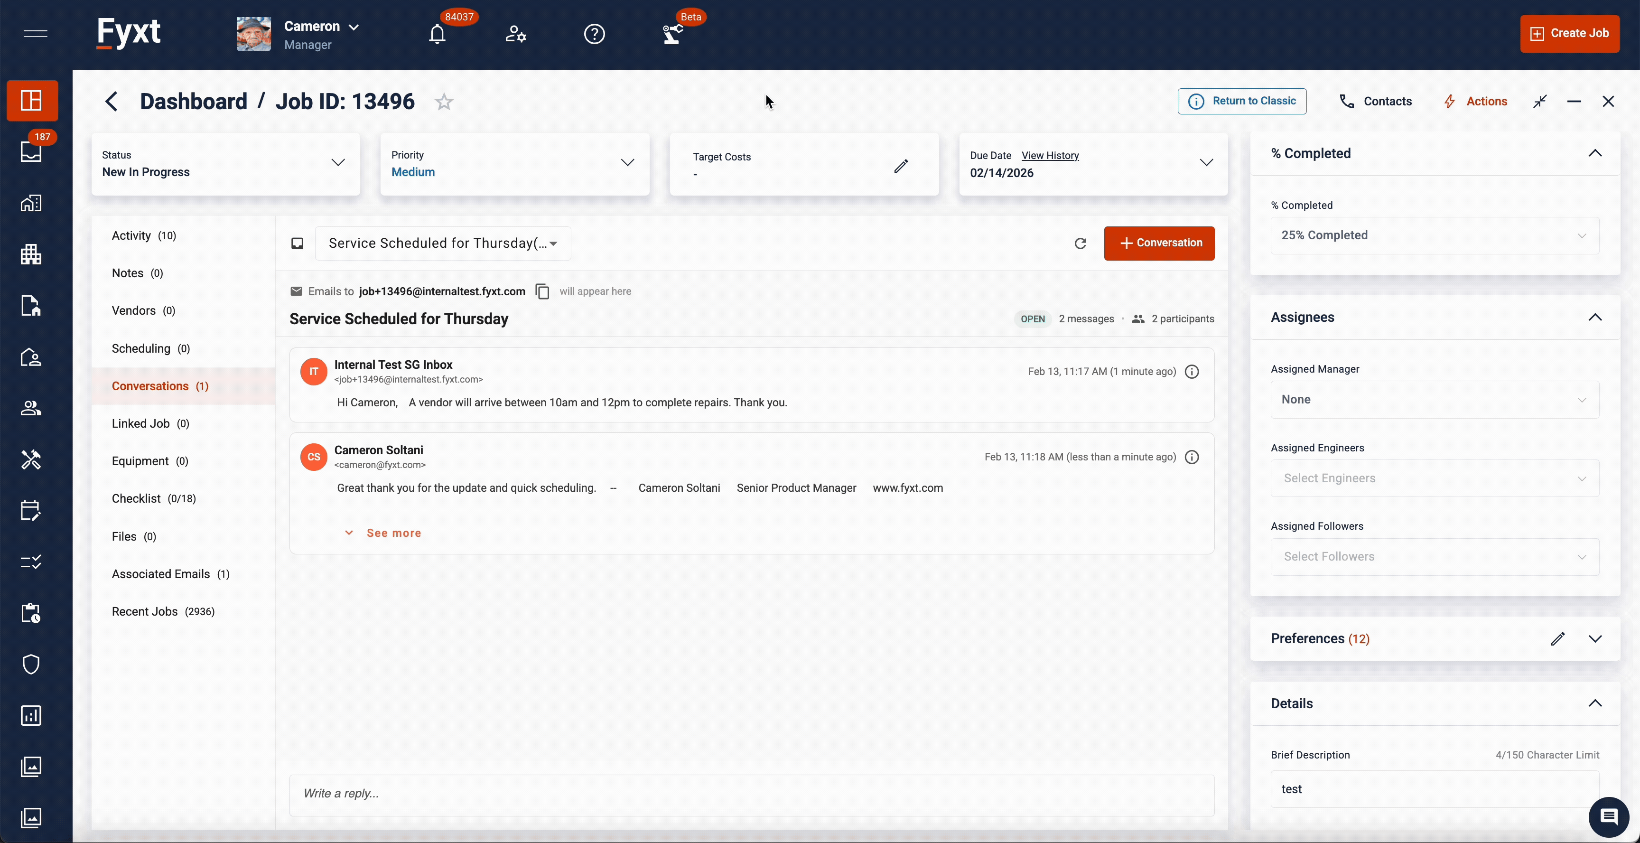
Task: Open the Assigned Manager dropdown
Action: 1434,400
